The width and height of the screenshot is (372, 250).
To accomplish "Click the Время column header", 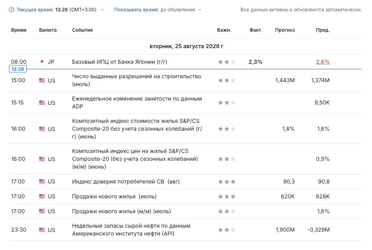I will click(19, 30).
